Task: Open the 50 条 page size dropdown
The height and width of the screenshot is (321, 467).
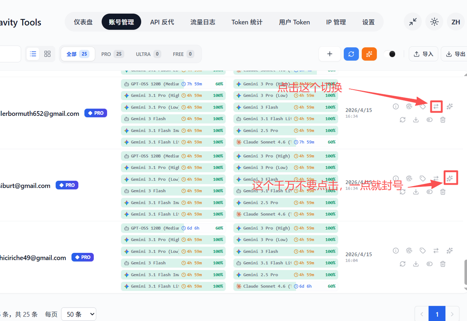Action: pyautogui.click(x=78, y=314)
